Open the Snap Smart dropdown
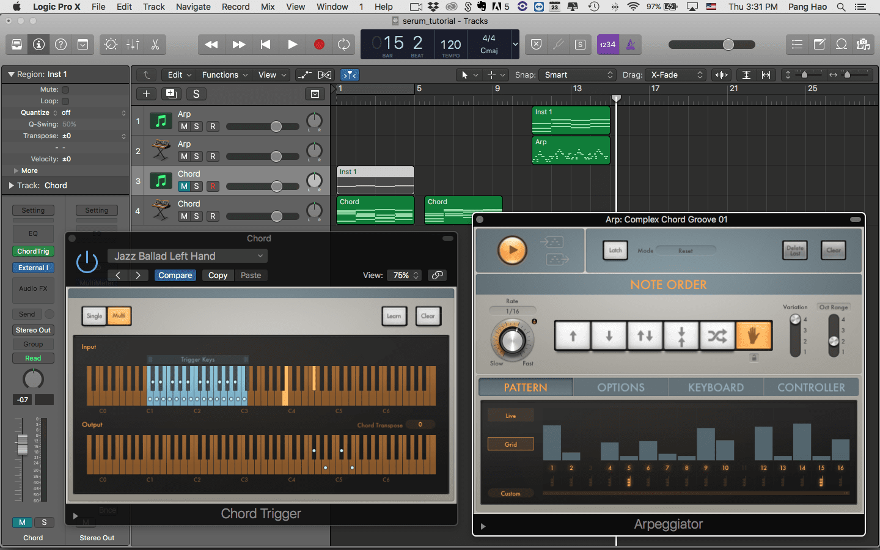The width and height of the screenshot is (880, 550). tap(578, 75)
